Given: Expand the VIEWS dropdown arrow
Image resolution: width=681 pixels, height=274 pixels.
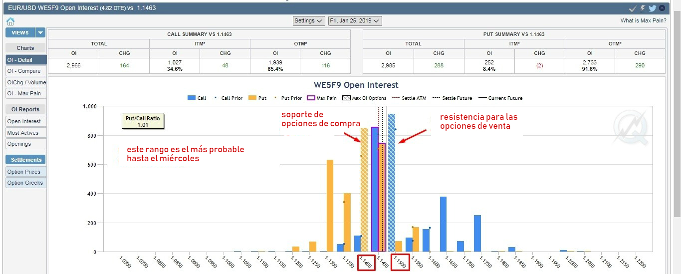Looking at the screenshot, I should 40,32.
